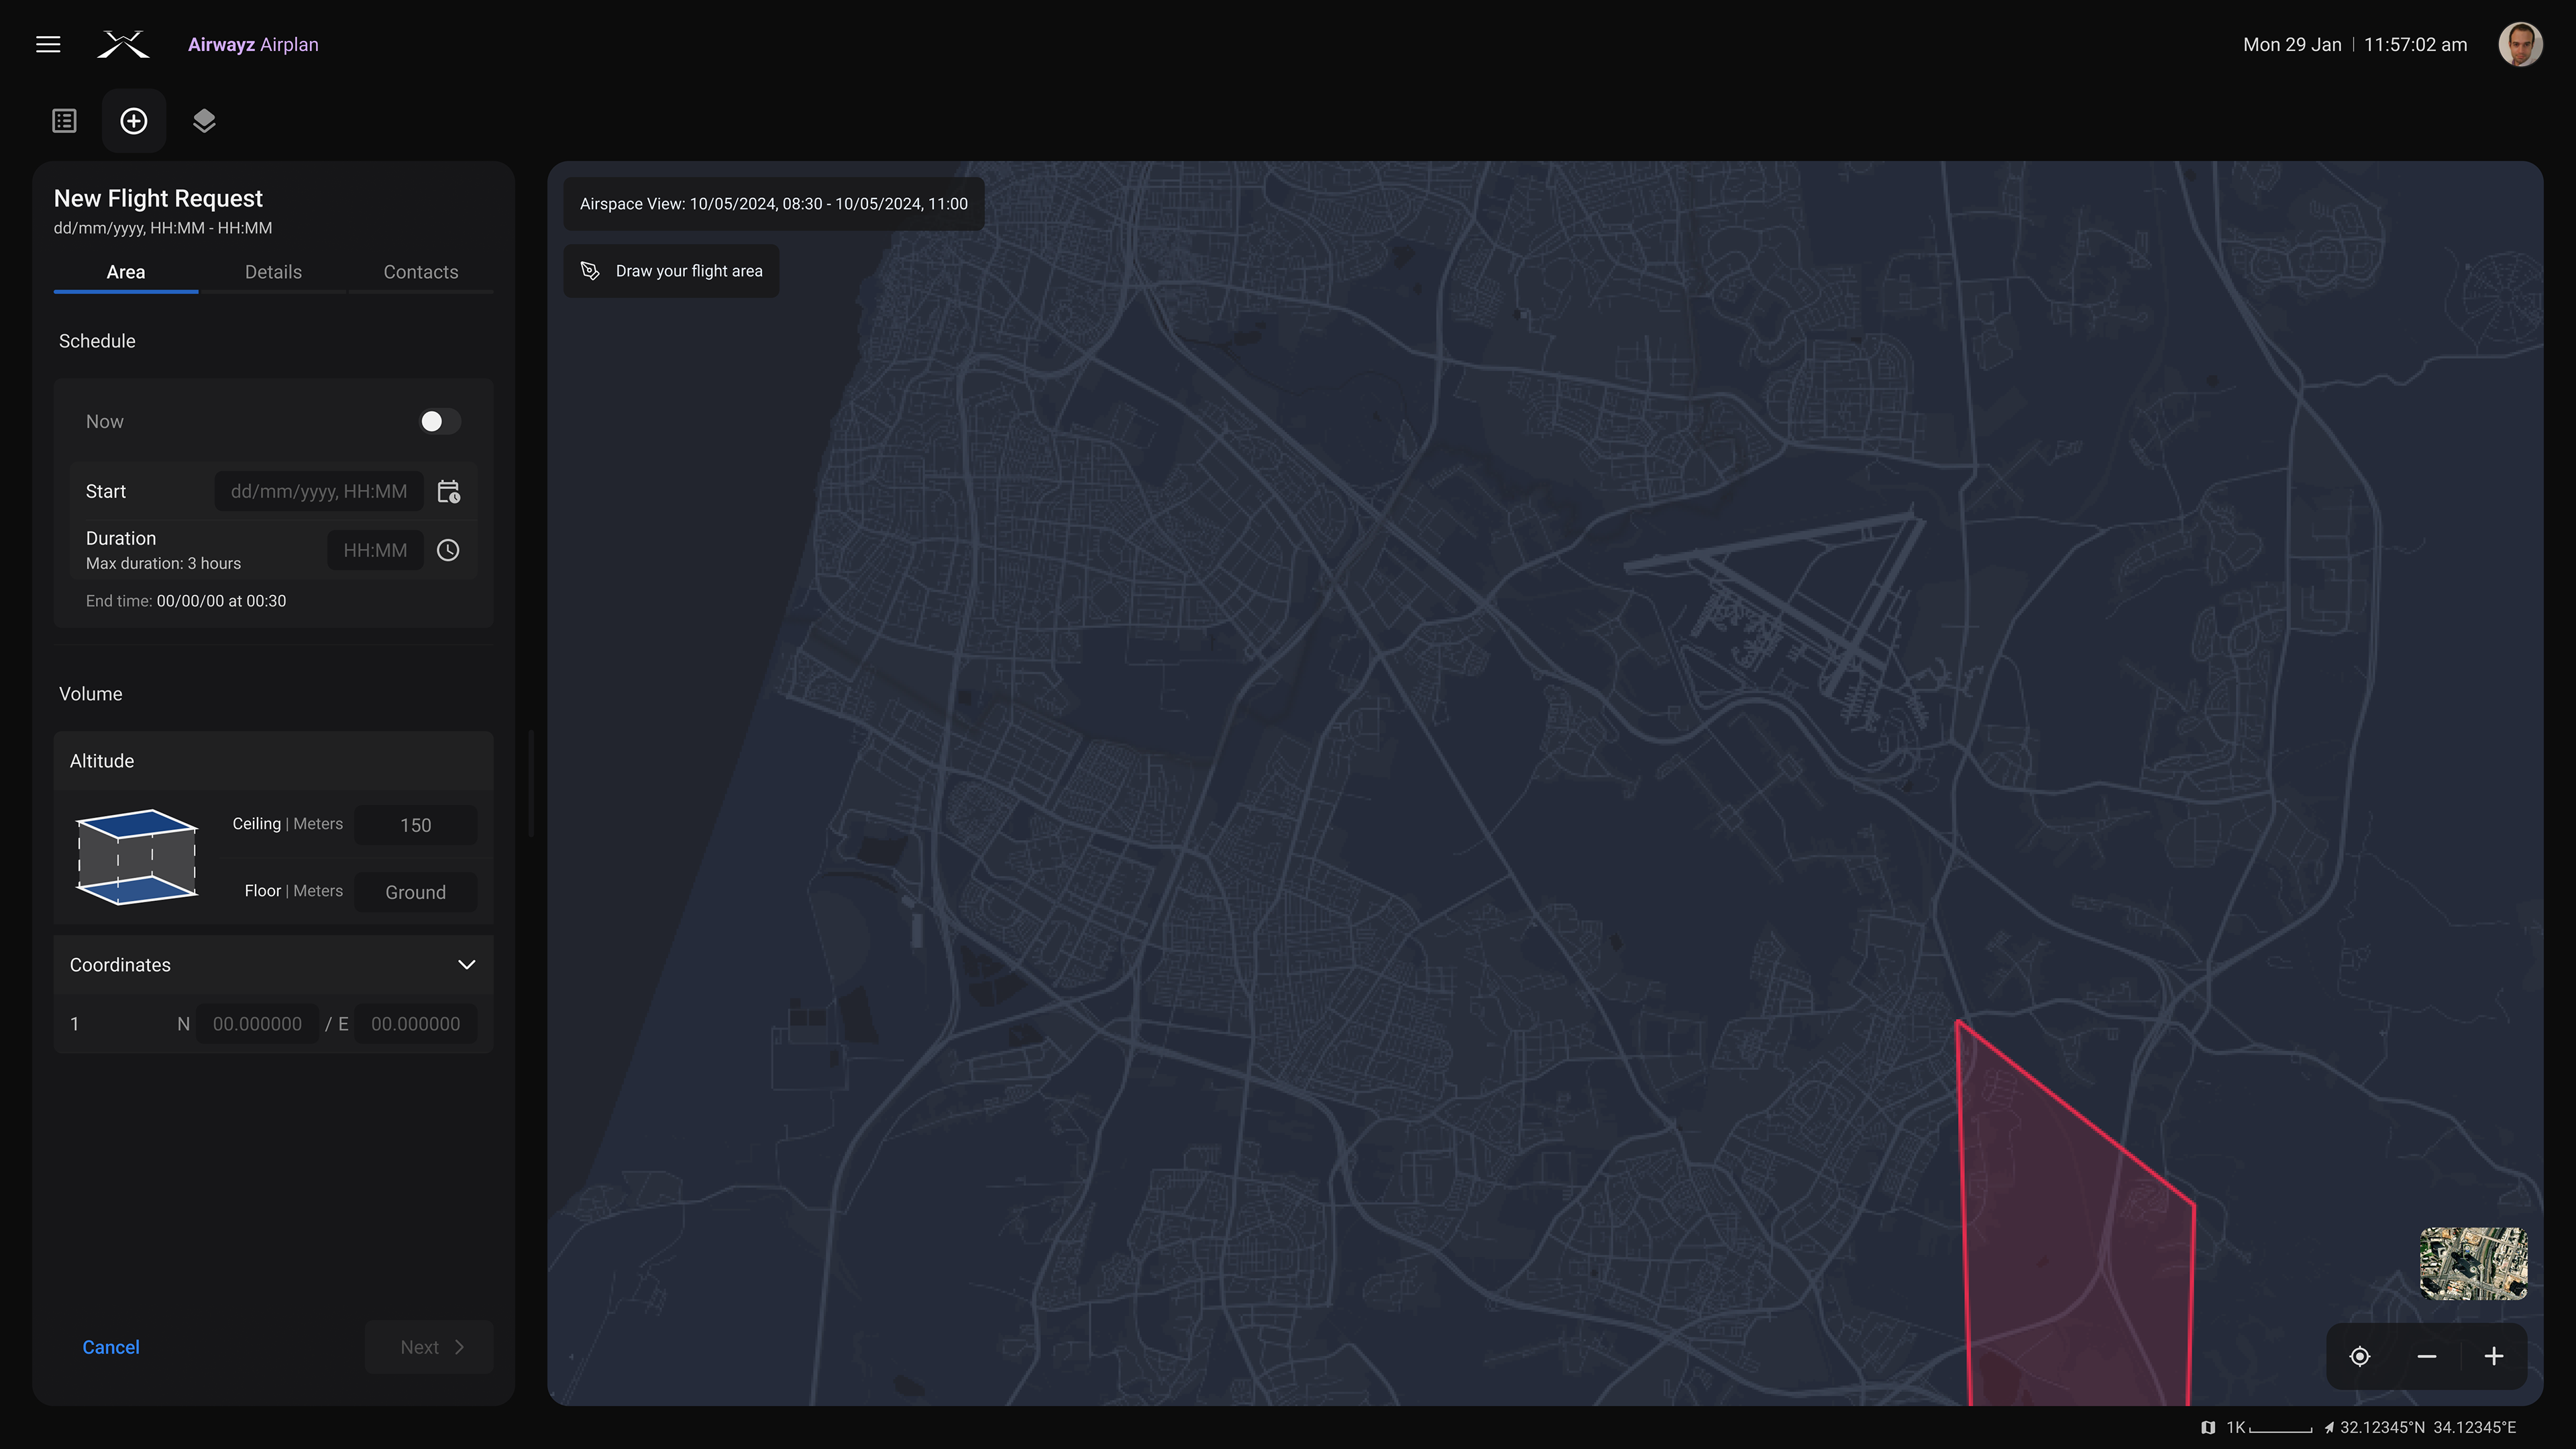The image size is (2576, 1449).
Task: Open the Start date calendar picker
Action: [448, 492]
